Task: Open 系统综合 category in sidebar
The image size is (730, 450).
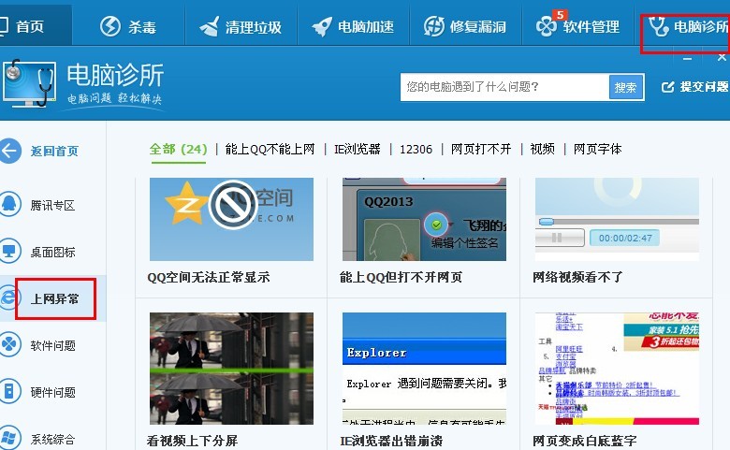Action: 52,439
